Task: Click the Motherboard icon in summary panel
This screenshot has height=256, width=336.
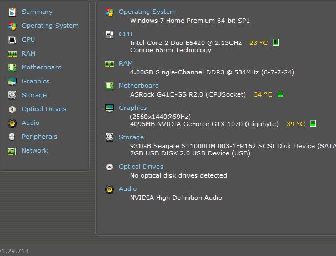Action: coord(109,86)
